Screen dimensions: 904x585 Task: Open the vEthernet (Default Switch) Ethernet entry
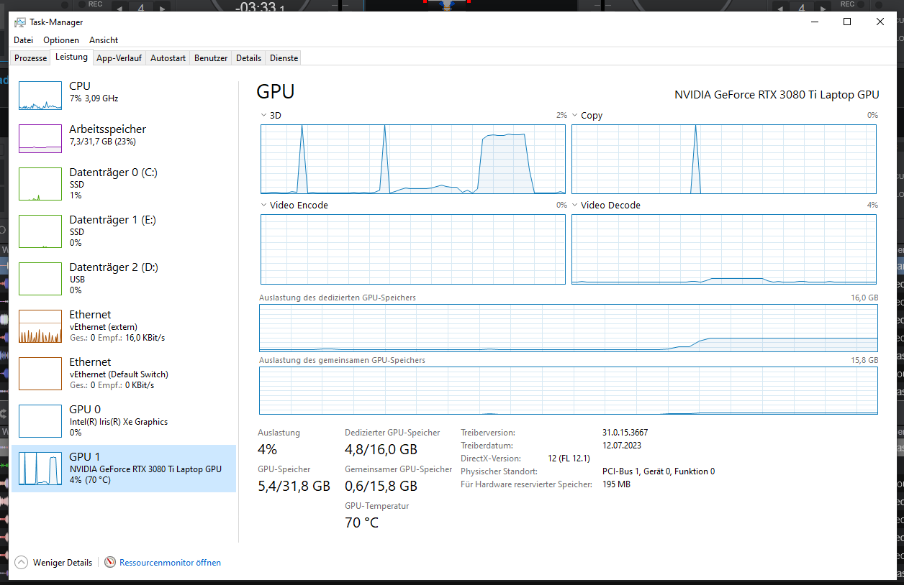(124, 374)
